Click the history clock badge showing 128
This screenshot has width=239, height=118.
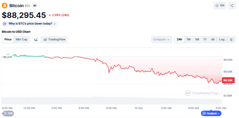[8, 113]
